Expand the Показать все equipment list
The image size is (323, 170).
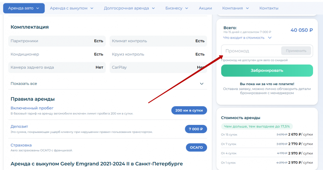click(24, 84)
